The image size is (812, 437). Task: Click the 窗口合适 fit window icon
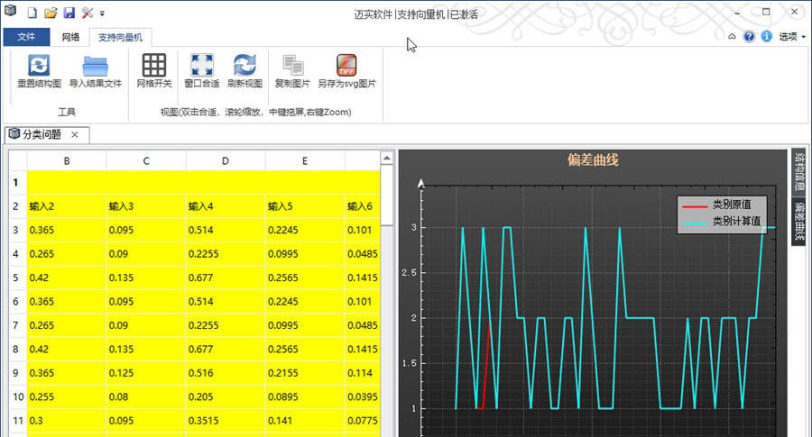click(201, 66)
